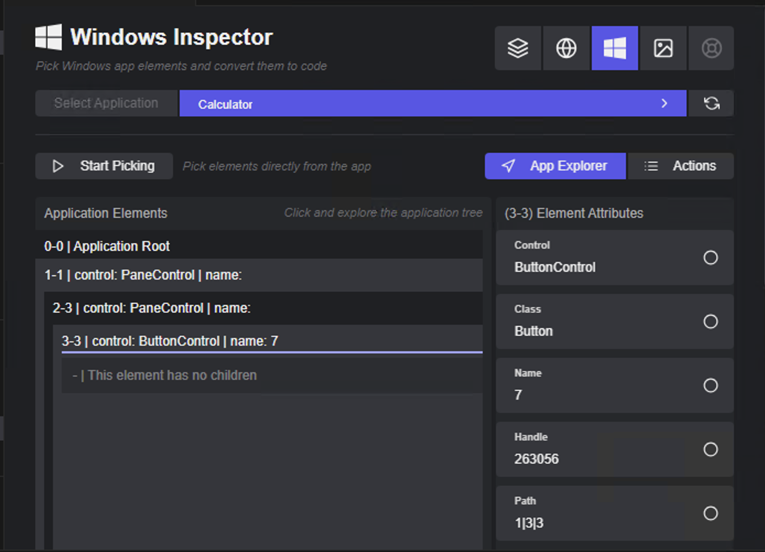Screen dimensions: 765x552
Task: Open the image inspector icon
Action: [663, 48]
